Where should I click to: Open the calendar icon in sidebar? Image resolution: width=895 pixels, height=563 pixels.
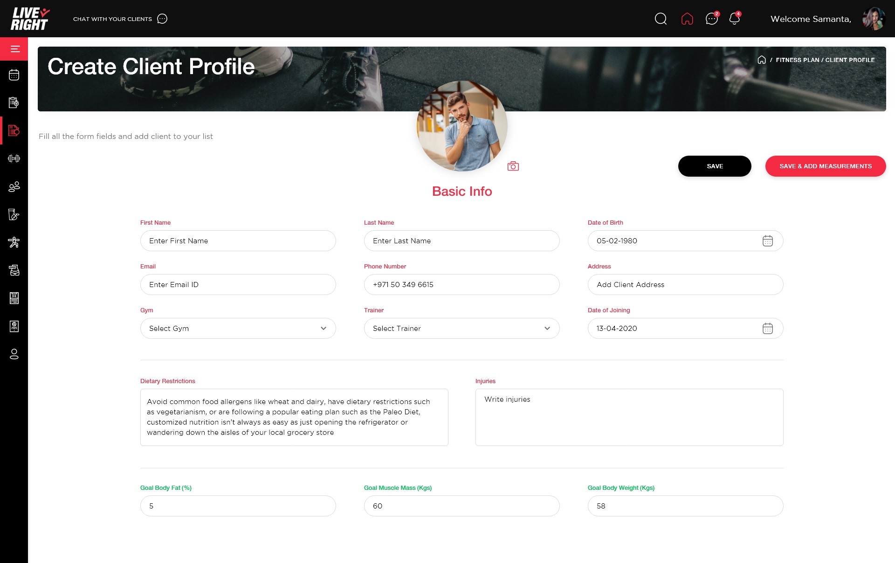(14, 75)
